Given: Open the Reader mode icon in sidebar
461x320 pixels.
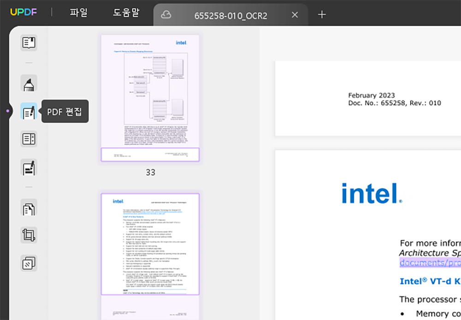Looking at the screenshot, I should tap(29, 43).
